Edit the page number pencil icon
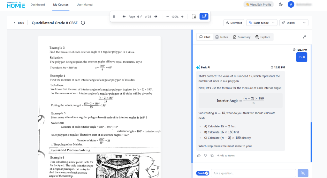The width and height of the screenshot is (327, 178). pos(141,17)
